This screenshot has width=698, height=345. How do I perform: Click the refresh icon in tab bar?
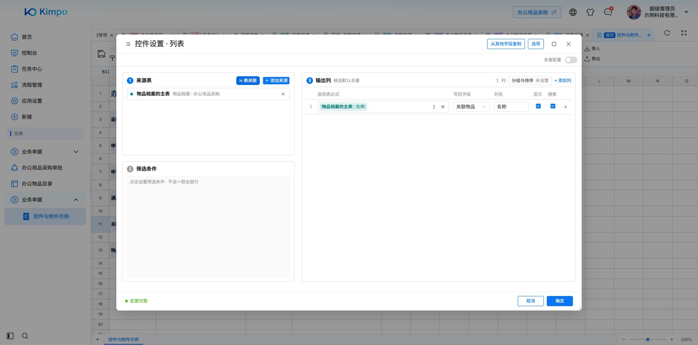coord(667,33)
